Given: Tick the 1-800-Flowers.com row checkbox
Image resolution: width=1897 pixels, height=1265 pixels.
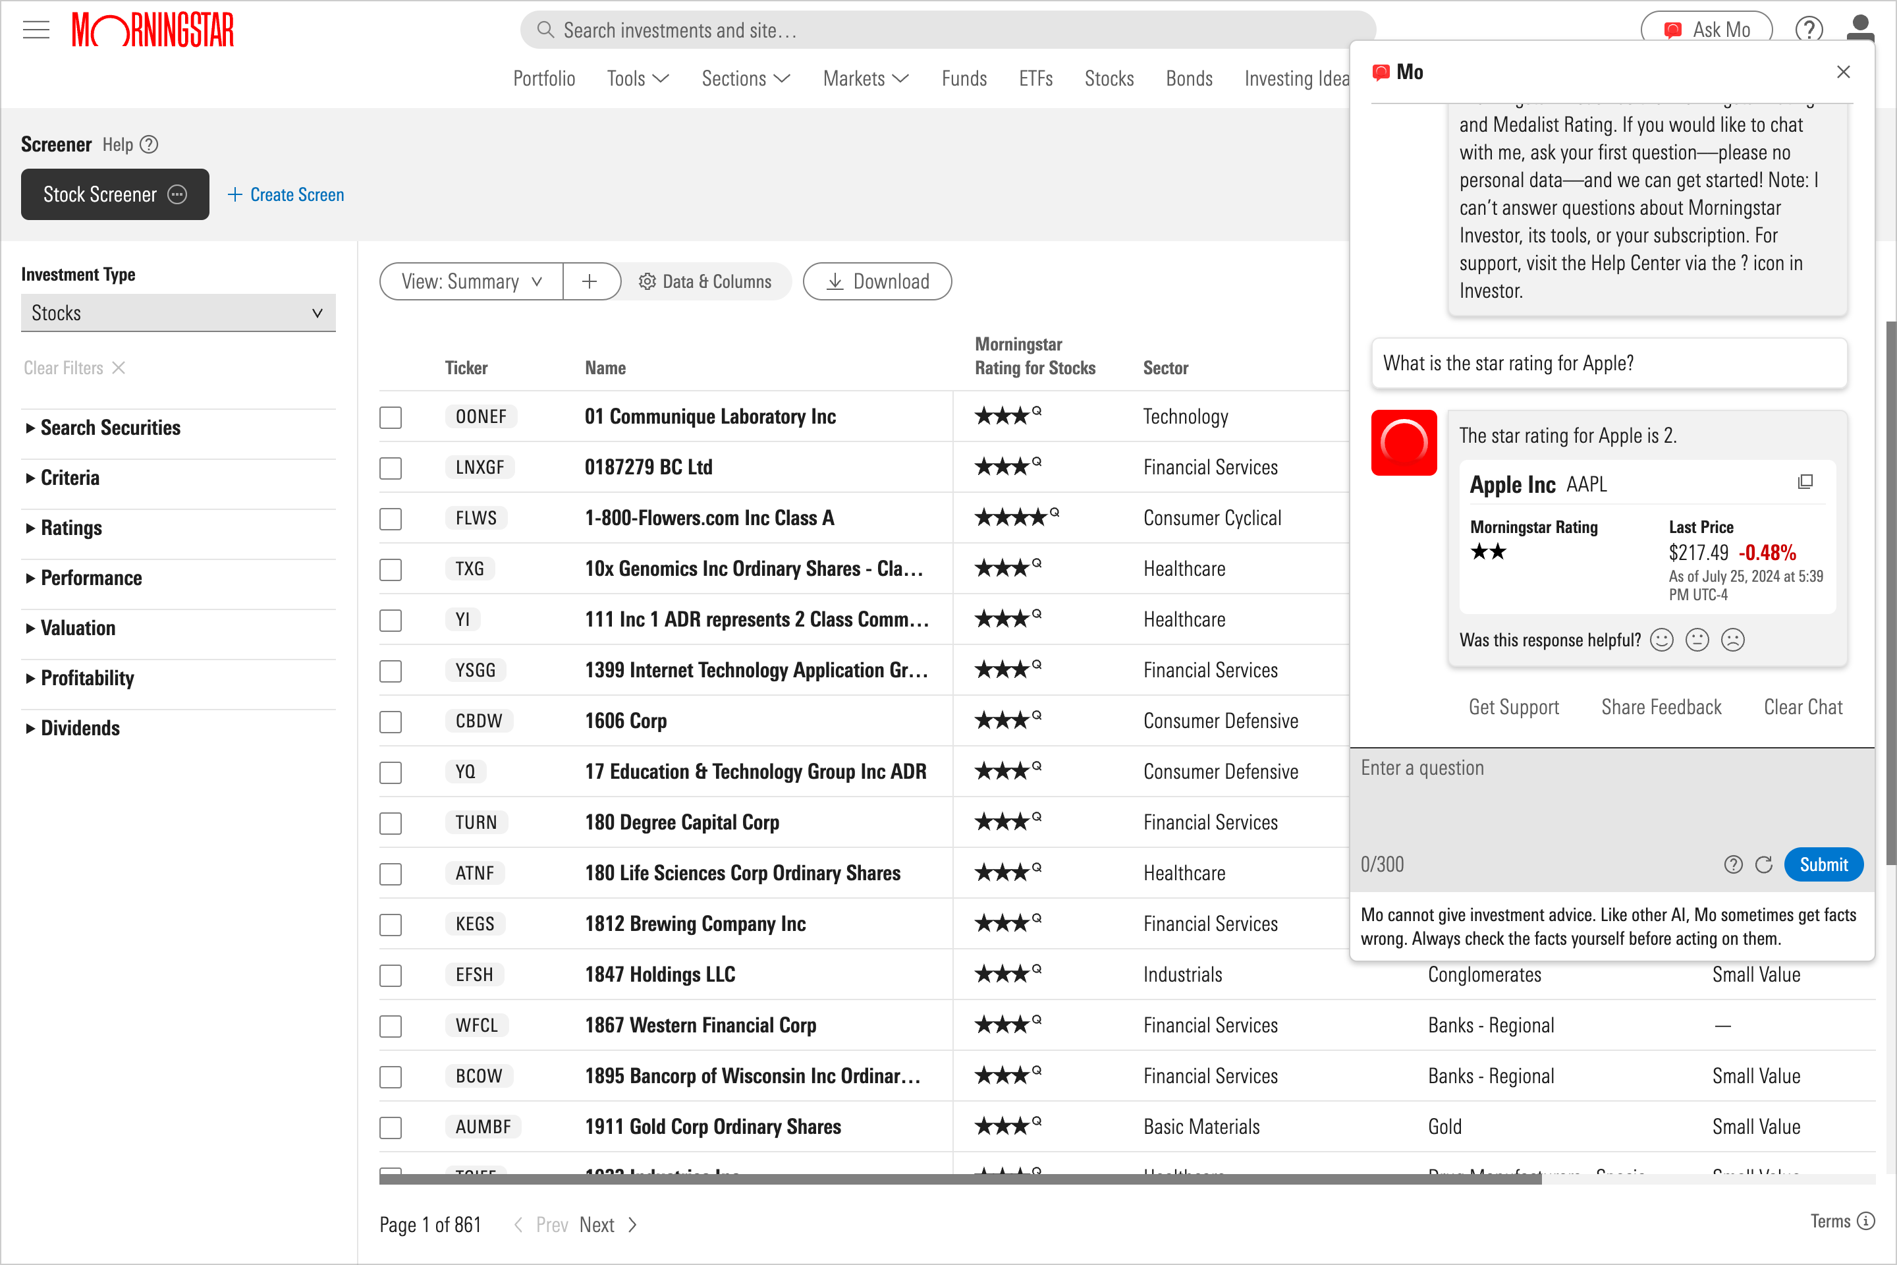Looking at the screenshot, I should pos(391,519).
